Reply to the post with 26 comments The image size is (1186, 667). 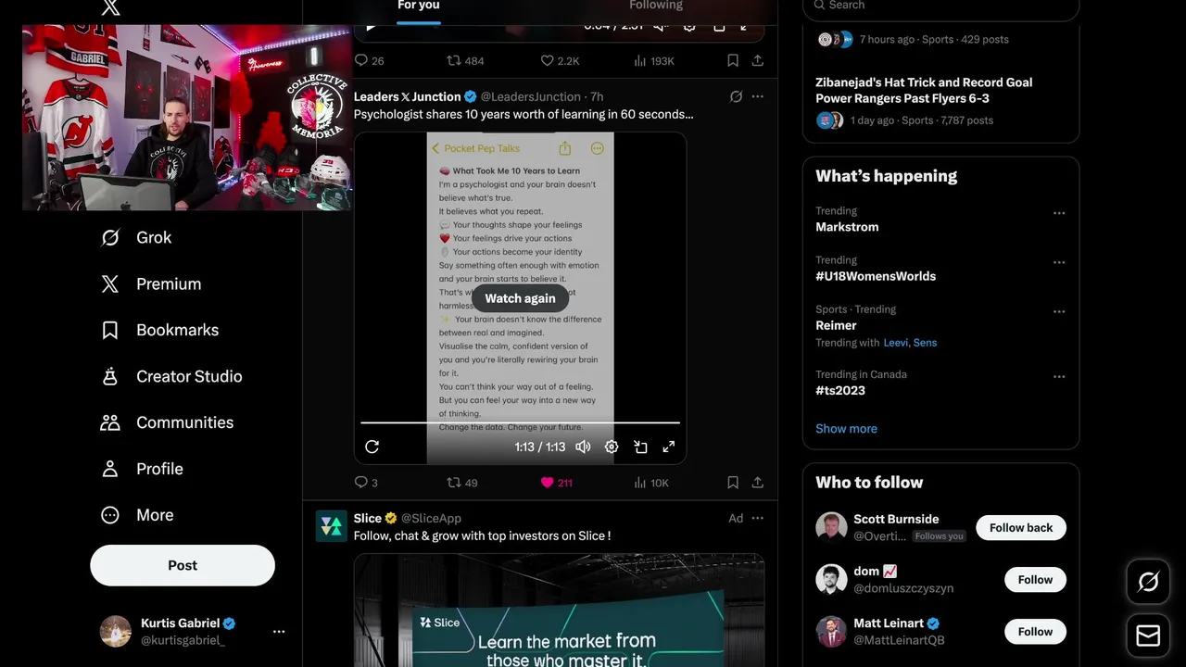point(370,60)
